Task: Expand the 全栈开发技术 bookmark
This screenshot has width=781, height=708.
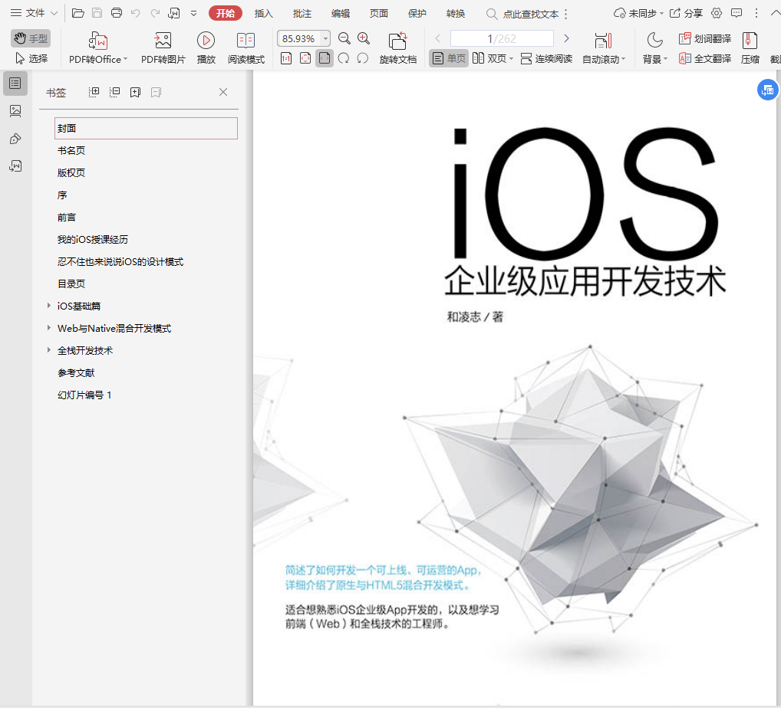Action: tap(49, 350)
